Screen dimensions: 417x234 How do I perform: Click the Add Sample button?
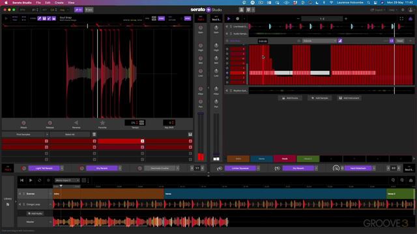pos(320,98)
